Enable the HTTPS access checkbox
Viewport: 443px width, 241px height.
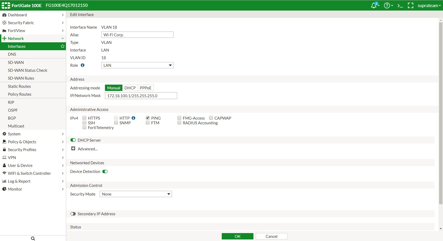[84, 118]
